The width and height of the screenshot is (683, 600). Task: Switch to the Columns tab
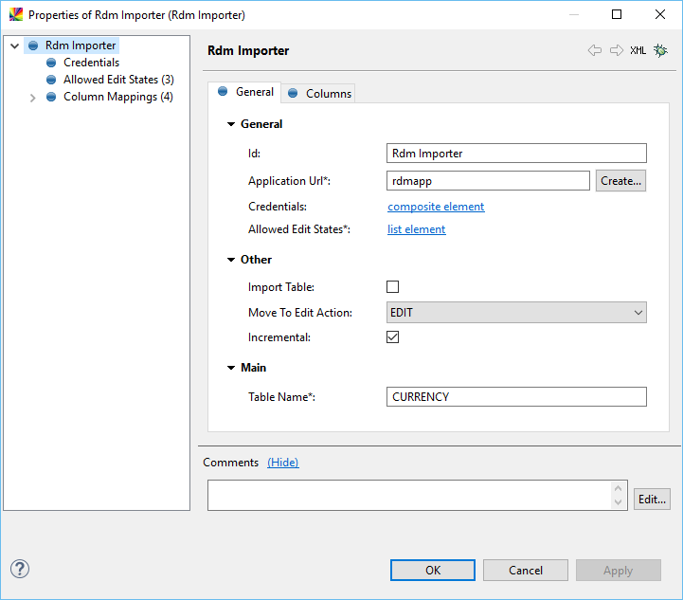click(320, 93)
